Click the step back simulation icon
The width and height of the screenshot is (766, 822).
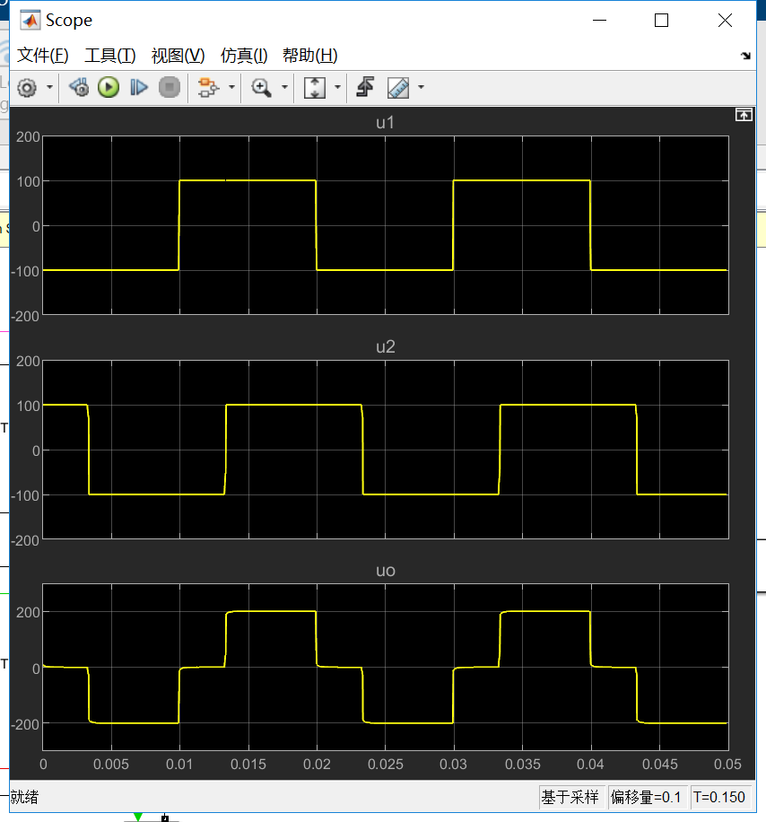[x=79, y=87]
